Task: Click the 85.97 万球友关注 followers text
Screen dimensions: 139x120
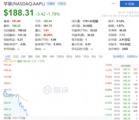Action: [x=129, y=12]
